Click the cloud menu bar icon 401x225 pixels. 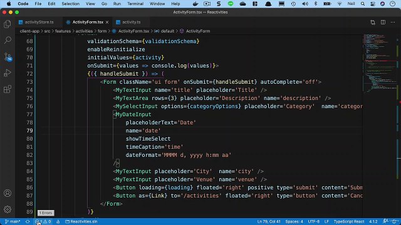point(242,4)
